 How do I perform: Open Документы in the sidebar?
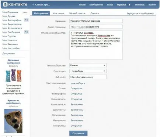tap(8, 54)
